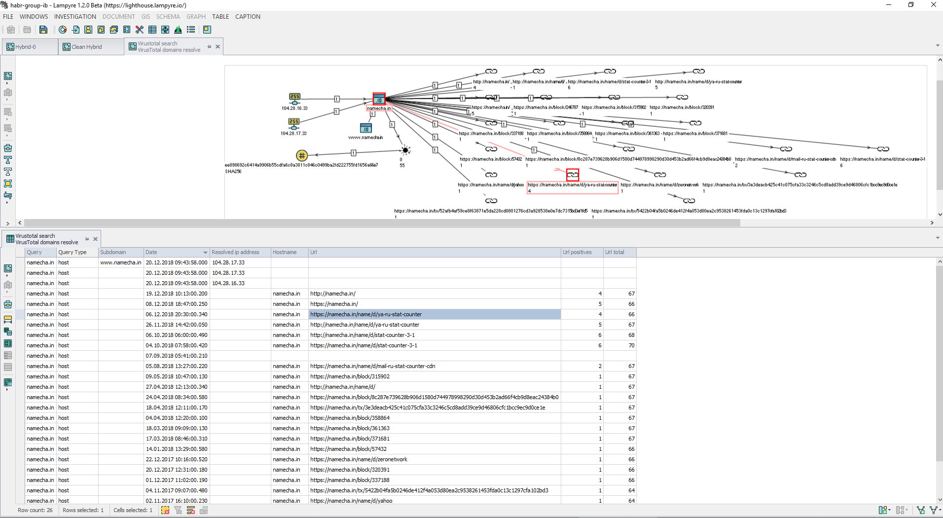Close the Virustotal search graph tab
The width and height of the screenshot is (943, 518).
coord(218,46)
